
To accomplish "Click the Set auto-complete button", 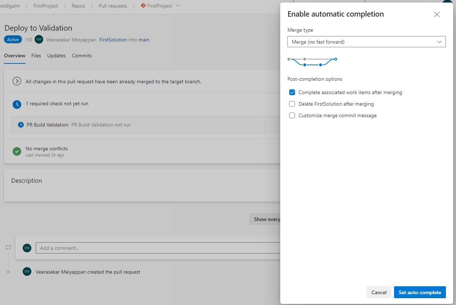I will (x=420, y=292).
